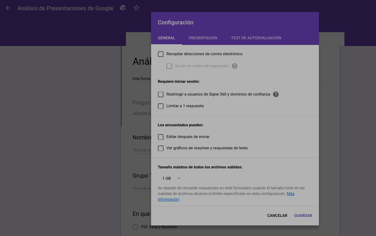The height and width of the screenshot is (236, 376).
Task: Enable Recopilar direcciones de correo electrónico
Action: 161,54
